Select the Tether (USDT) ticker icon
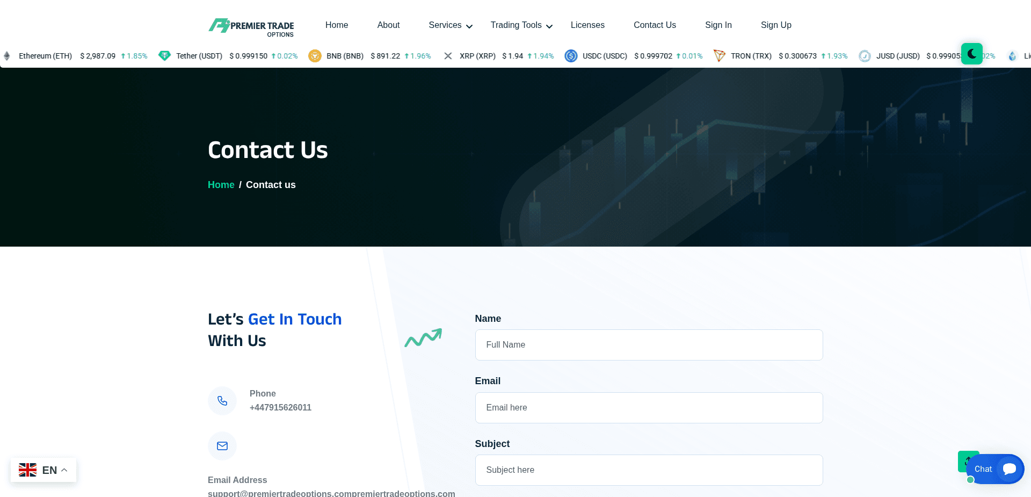1031x497 pixels. pos(164,55)
